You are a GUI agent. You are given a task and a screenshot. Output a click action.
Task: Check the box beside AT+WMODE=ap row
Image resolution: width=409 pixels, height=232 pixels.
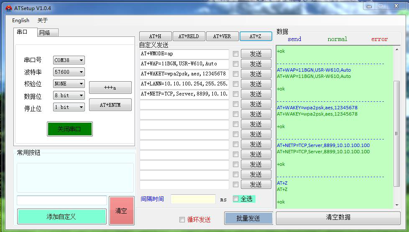236,54
